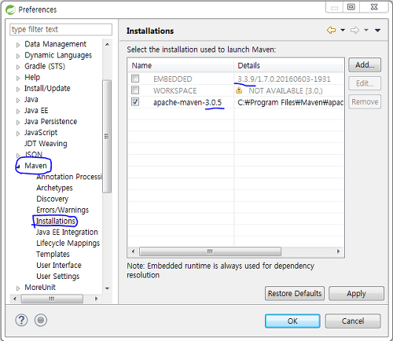Select the apache-maven-3.0.5 row name
This screenshot has width=393, height=341.
click(187, 102)
